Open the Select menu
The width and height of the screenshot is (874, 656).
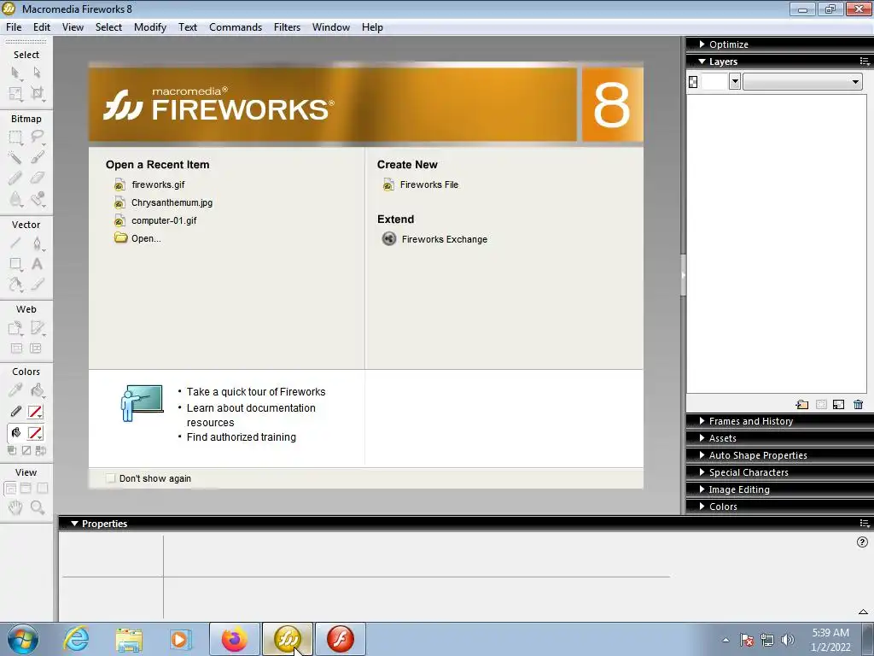(x=108, y=27)
